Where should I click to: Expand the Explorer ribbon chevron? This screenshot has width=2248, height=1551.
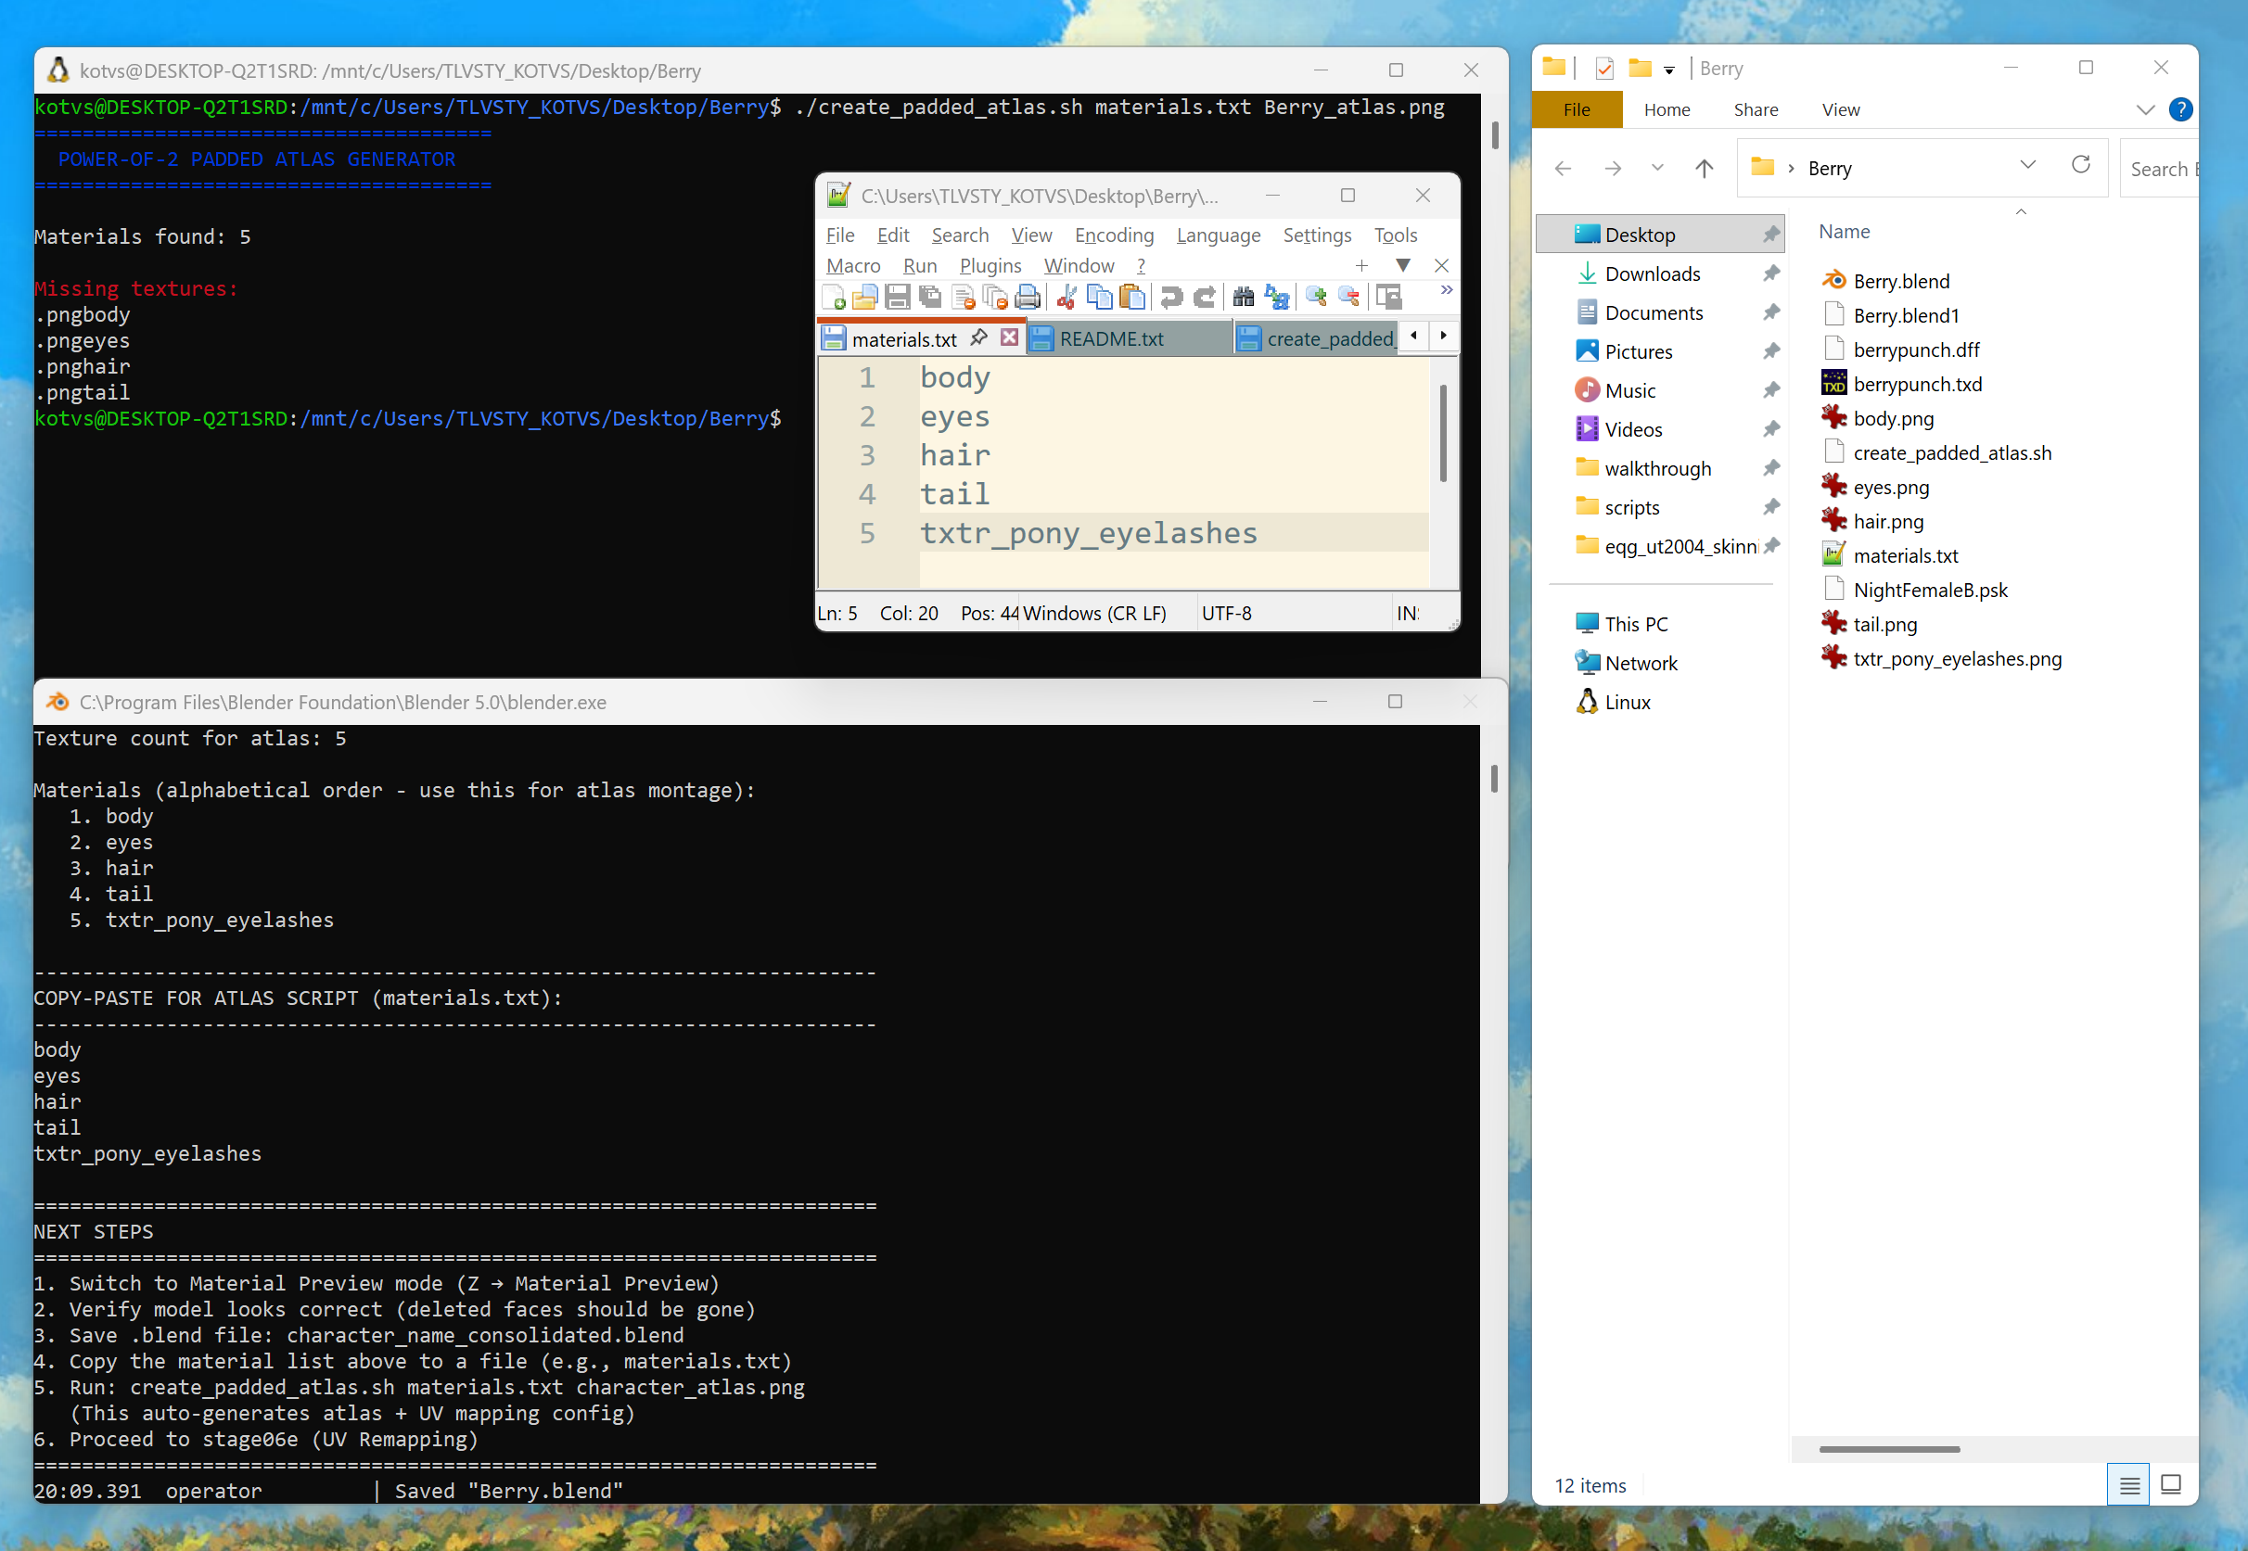point(2145,109)
